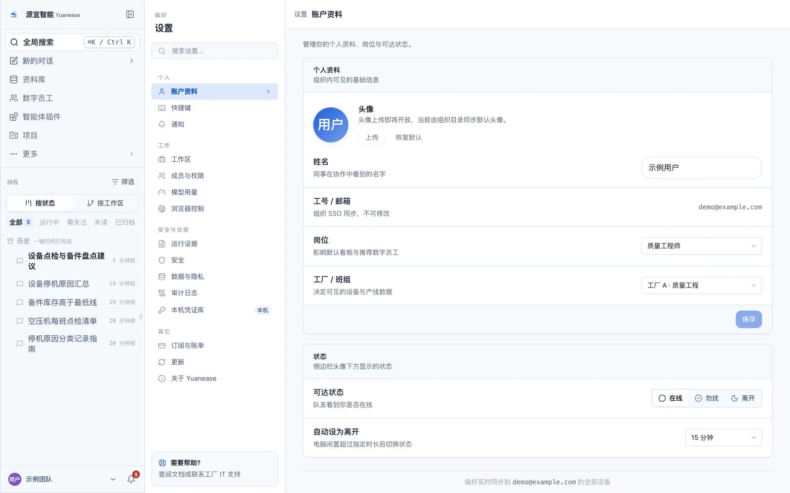Open the notification bell in the sidebar footer
Viewport: 790px width, 493px height.
[x=131, y=479]
